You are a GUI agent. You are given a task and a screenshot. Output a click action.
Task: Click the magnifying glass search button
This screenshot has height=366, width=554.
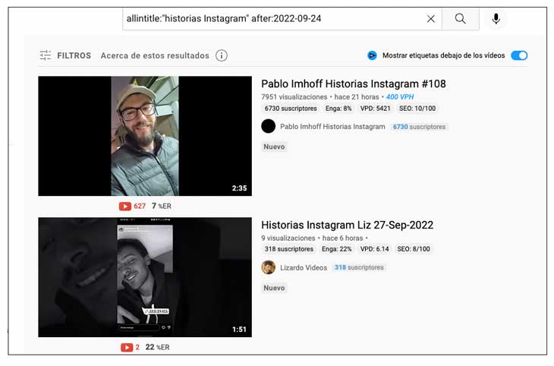pyautogui.click(x=460, y=19)
